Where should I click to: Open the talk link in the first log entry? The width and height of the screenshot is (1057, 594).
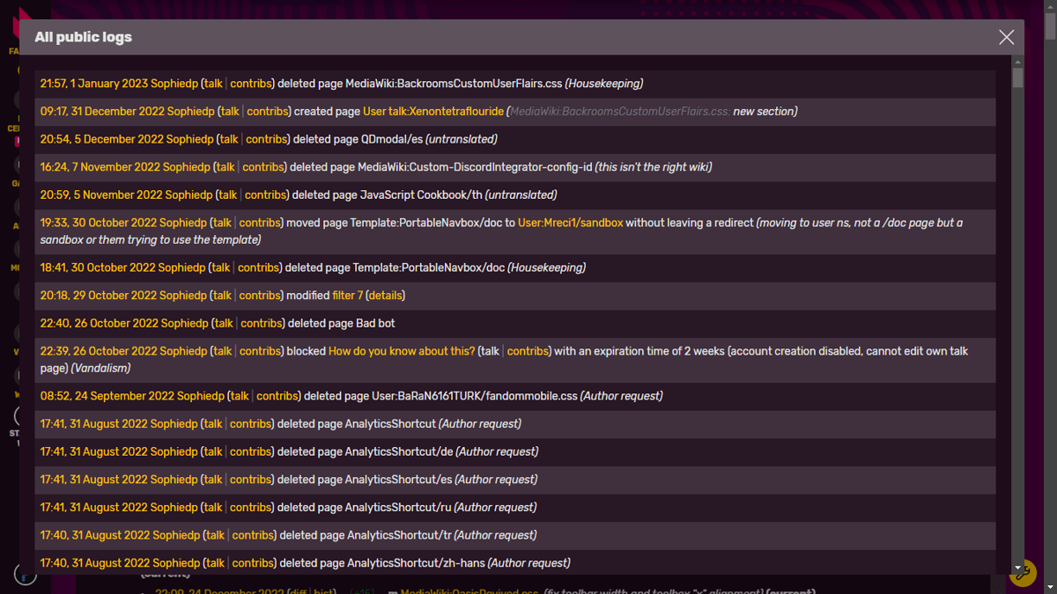point(212,83)
